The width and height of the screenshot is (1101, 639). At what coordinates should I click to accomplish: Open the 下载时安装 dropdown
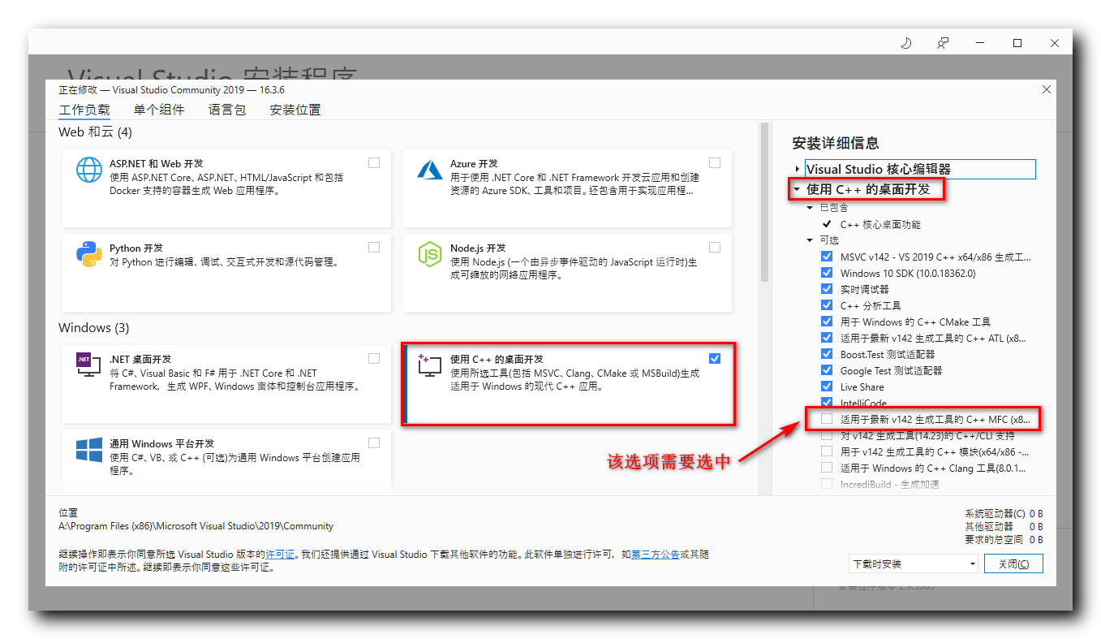pos(914,563)
